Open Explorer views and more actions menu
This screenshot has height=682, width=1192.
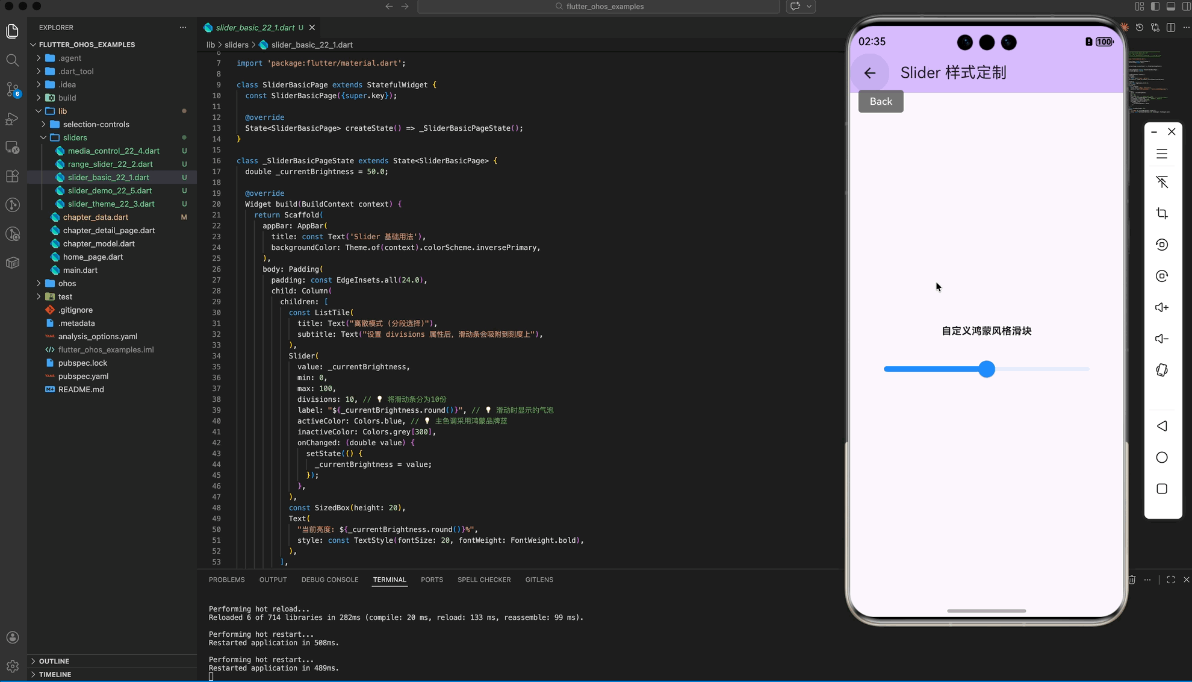(x=183, y=27)
